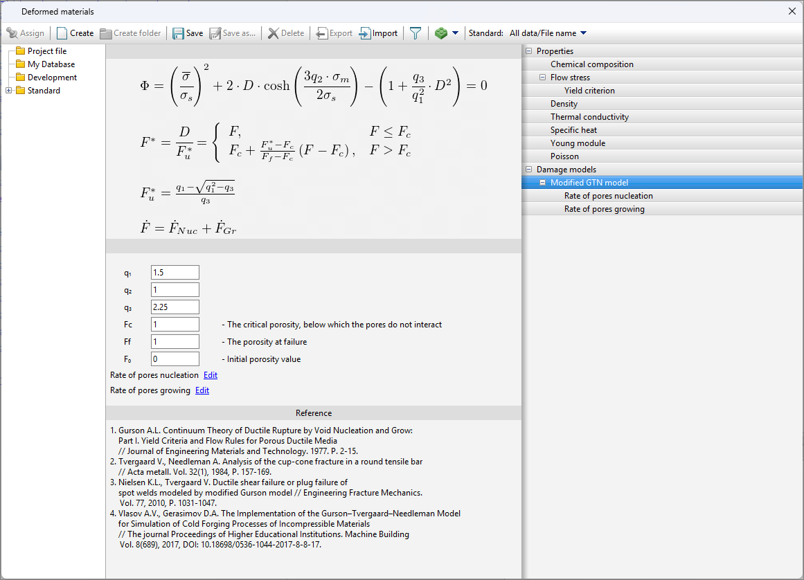Select Thermal conductivity in properties list

click(x=589, y=117)
